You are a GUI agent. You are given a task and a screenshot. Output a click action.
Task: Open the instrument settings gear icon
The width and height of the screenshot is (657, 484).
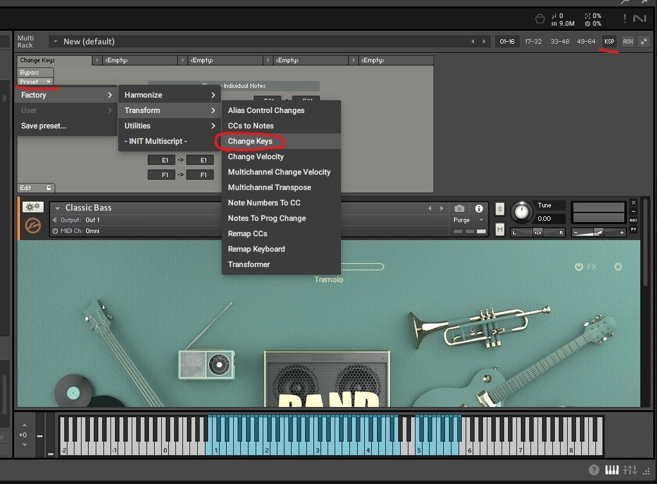pos(618,266)
